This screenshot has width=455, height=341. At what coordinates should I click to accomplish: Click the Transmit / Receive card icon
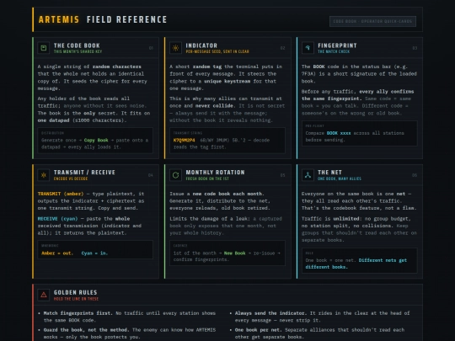click(44, 175)
